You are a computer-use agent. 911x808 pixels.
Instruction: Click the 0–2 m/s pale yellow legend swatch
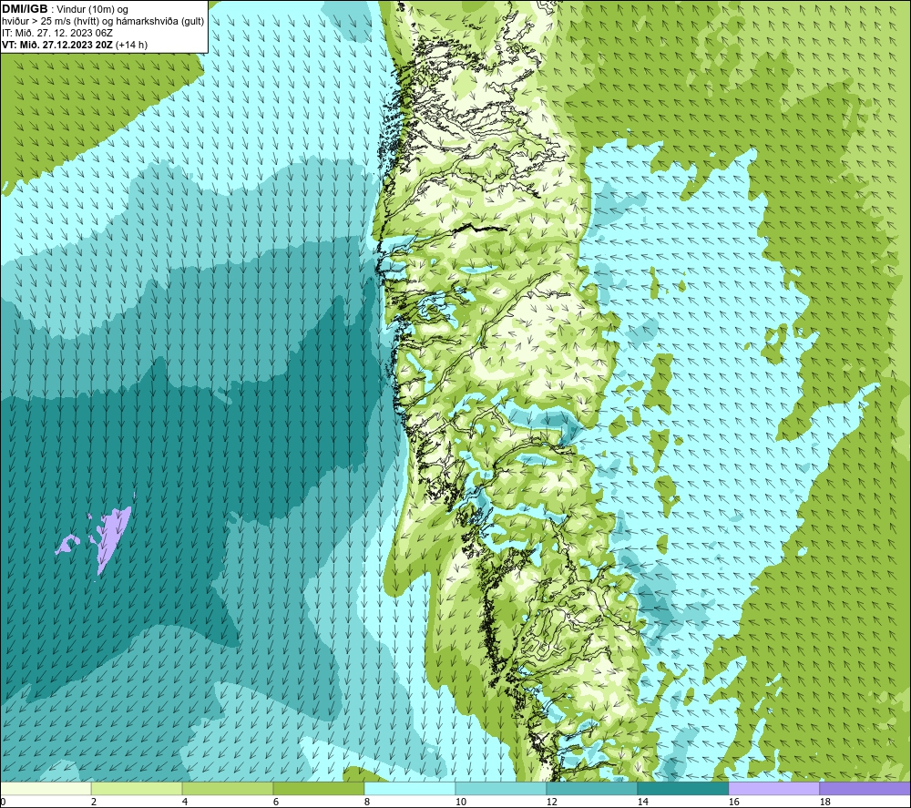pos(46,788)
